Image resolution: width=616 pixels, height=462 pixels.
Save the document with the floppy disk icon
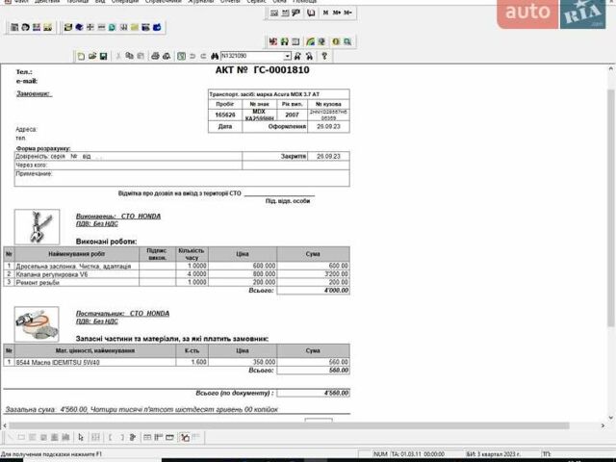[103, 57]
